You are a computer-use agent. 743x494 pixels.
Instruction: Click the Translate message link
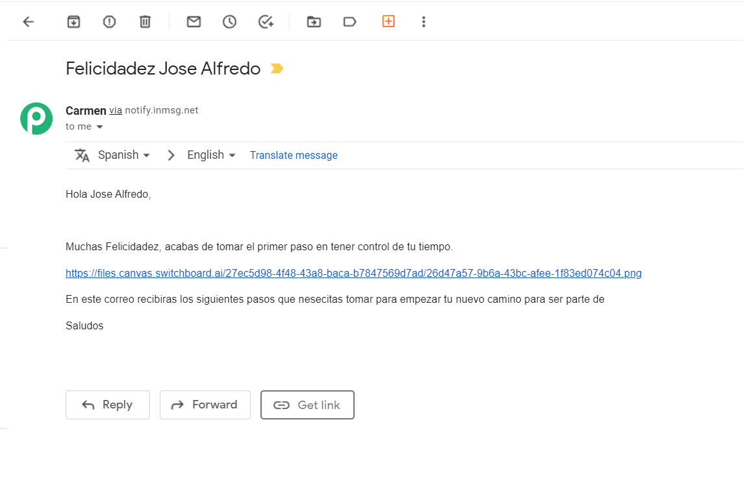(x=294, y=155)
